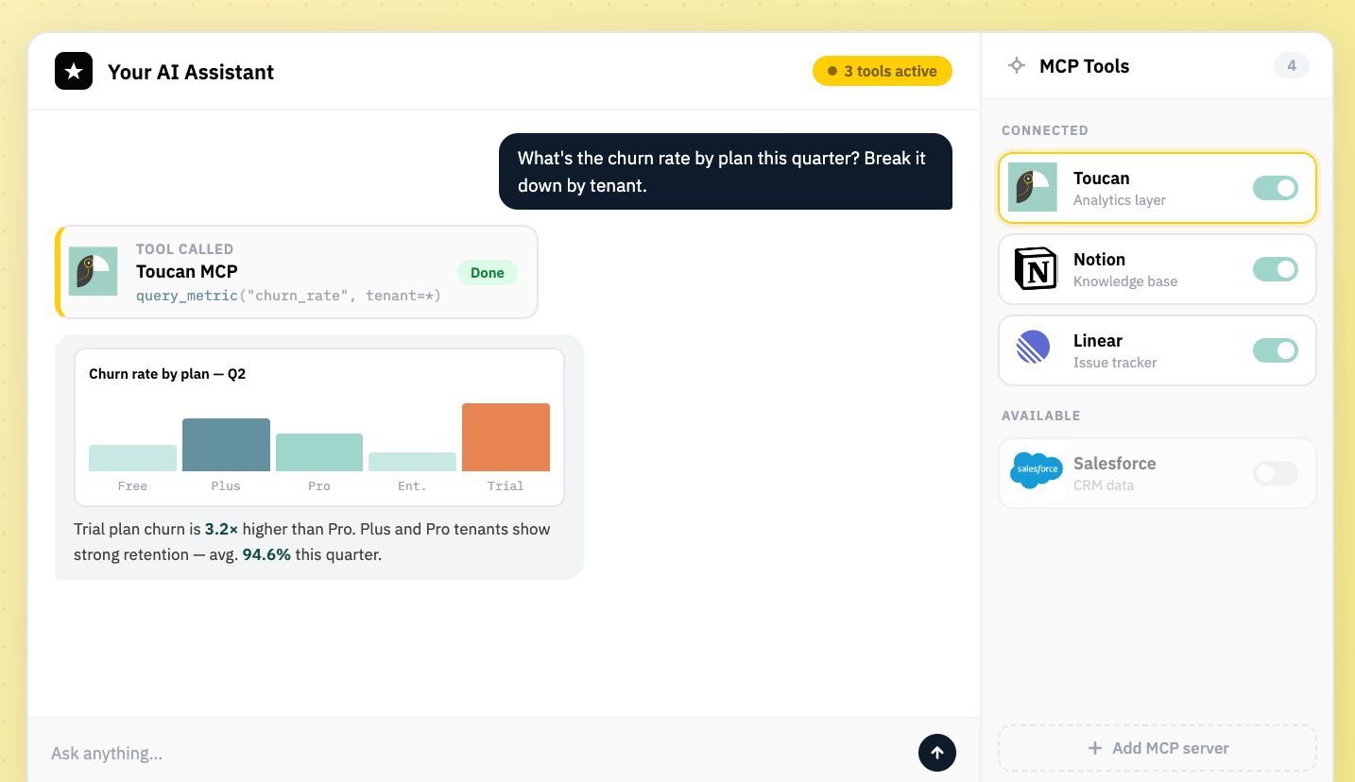Click the Toucan bird icon in the connected list
The image size is (1355, 782).
click(1033, 187)
